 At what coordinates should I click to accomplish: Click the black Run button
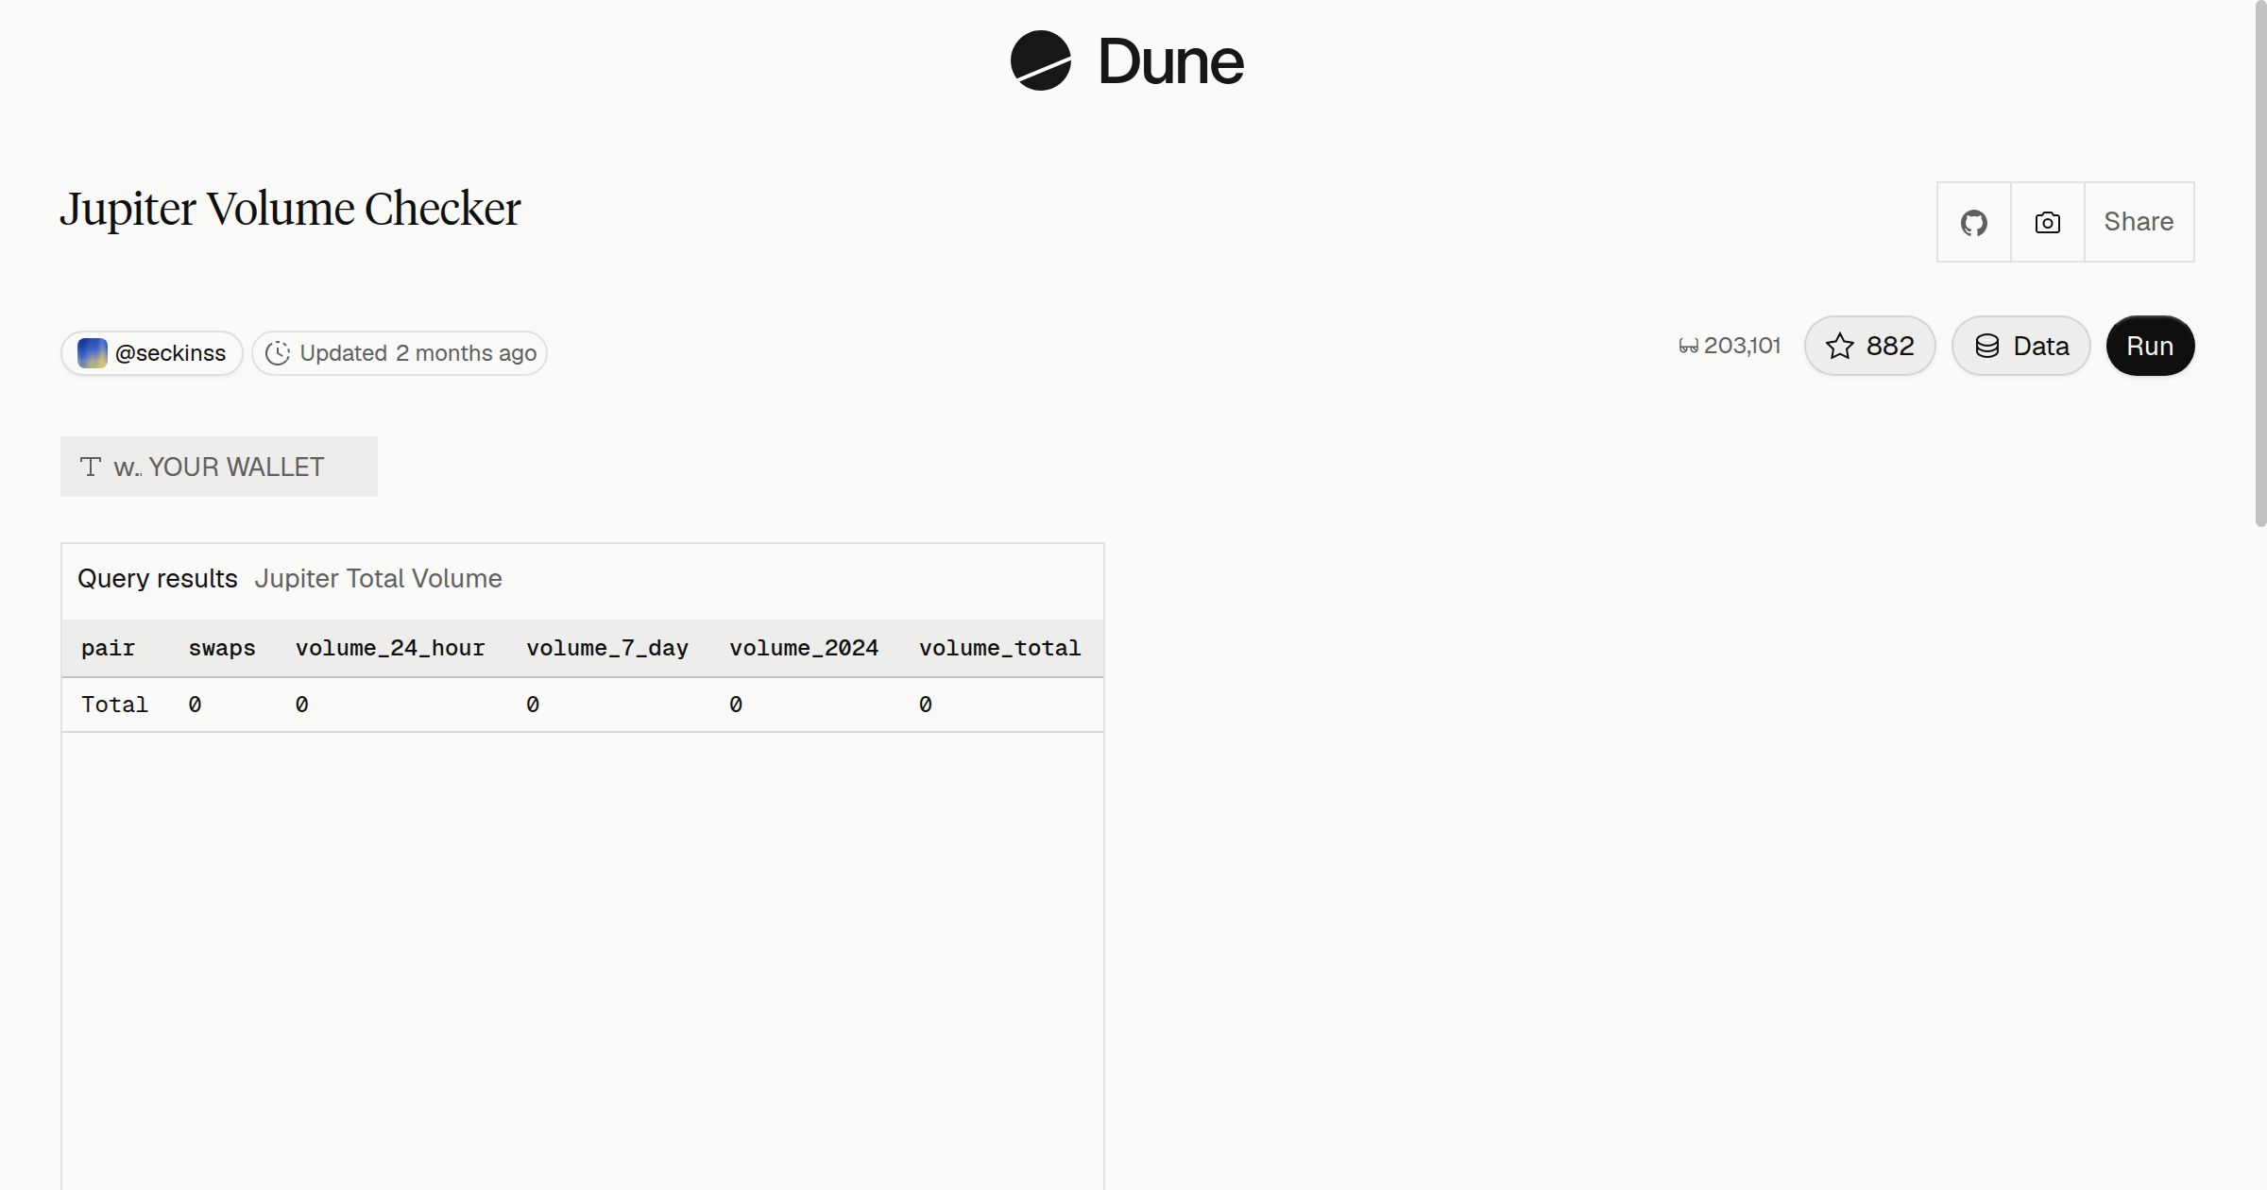(2150, 346)
